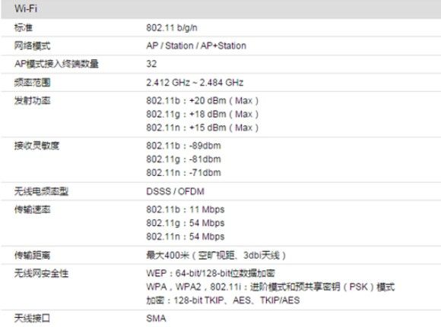Click the AP模式接入终端数量 label
This screenshot has width=441, height=327.
tap(56, 64)
